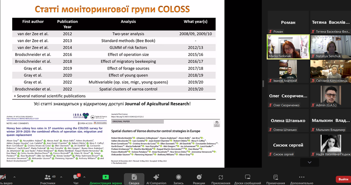The width and height of the screenshot is (351, 185).
Task: Click the red Выйти leave button
Action: tap(343, 179)
